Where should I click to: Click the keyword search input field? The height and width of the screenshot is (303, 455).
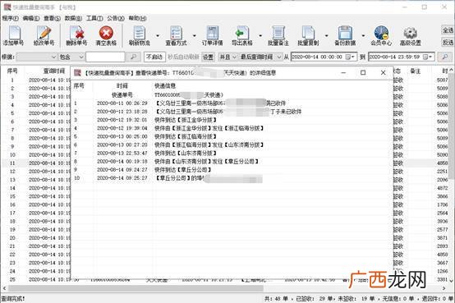105,57
